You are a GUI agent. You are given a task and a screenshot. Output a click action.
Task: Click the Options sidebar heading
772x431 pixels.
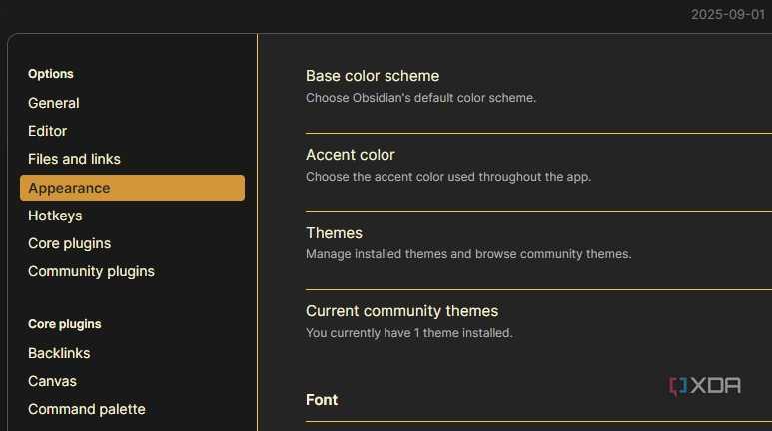click(x=51, y=74)
